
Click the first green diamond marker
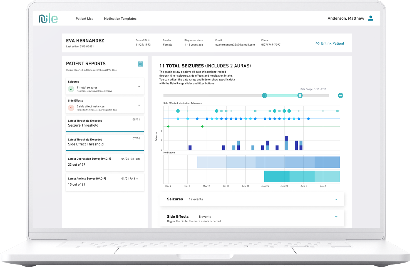click(168, 126)
